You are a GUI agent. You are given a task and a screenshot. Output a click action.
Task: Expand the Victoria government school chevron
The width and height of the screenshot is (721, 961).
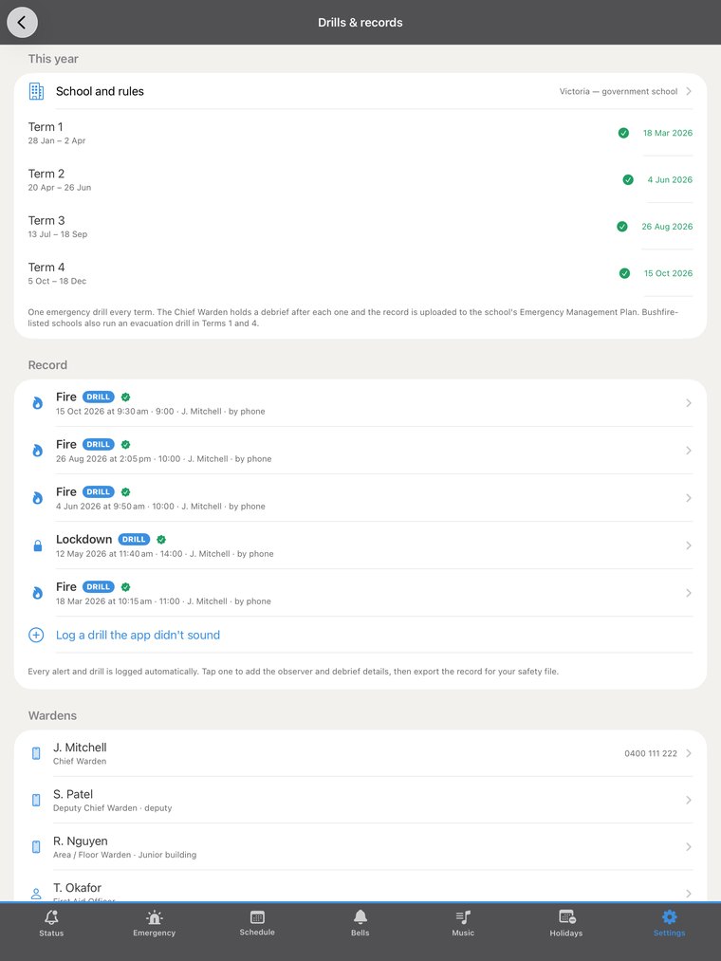tap(689, 91)
